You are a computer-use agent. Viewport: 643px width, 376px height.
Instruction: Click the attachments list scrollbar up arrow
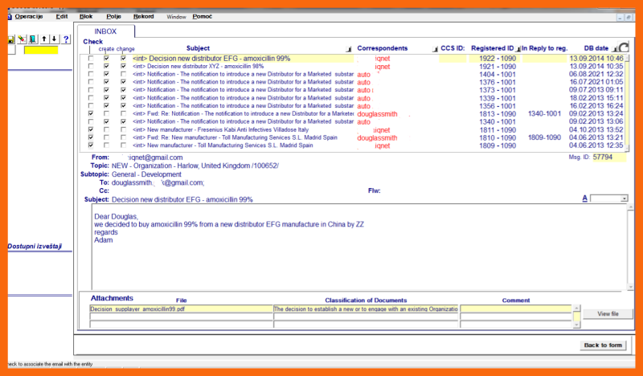(x=576, y=308)
